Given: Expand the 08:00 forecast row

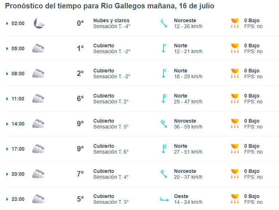Looking at the screenshot, I should 7,74.
